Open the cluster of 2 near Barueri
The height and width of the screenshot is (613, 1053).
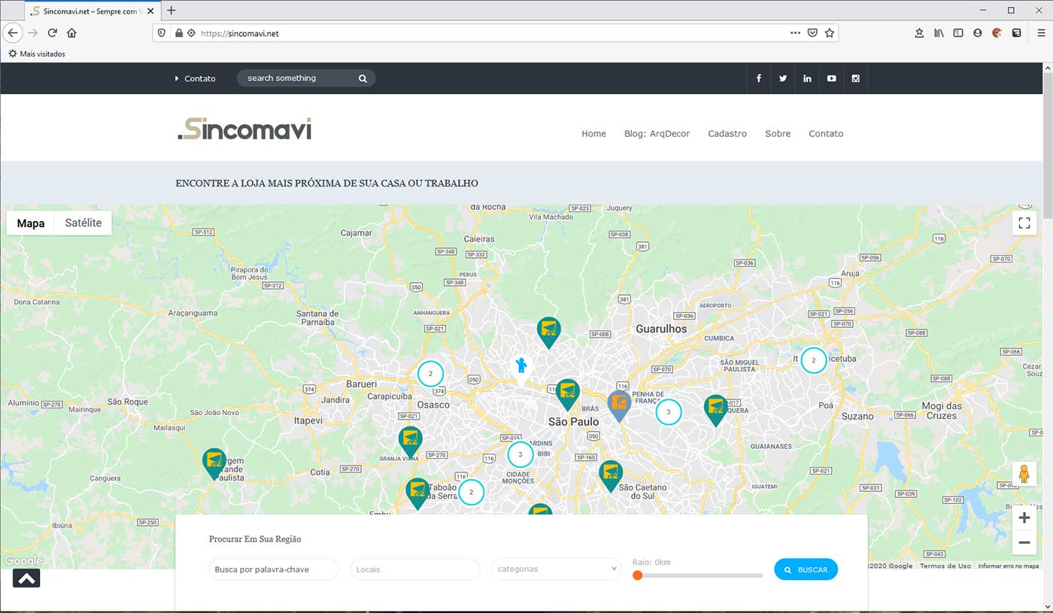point(430,373)
